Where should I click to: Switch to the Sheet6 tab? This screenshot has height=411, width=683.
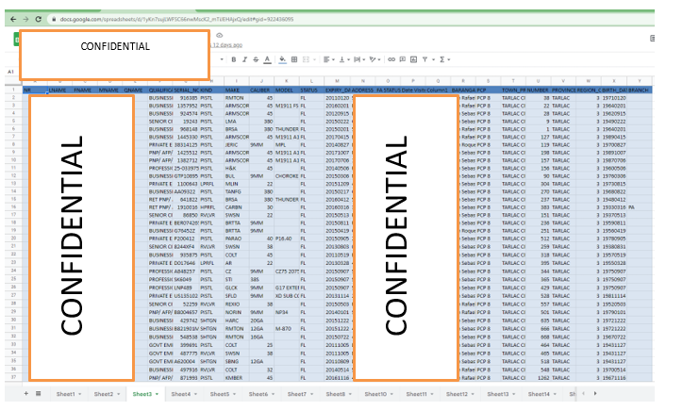(x=258, y=394)
